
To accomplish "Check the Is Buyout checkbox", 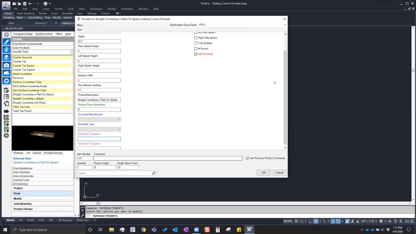I will (x=196, y=49).
